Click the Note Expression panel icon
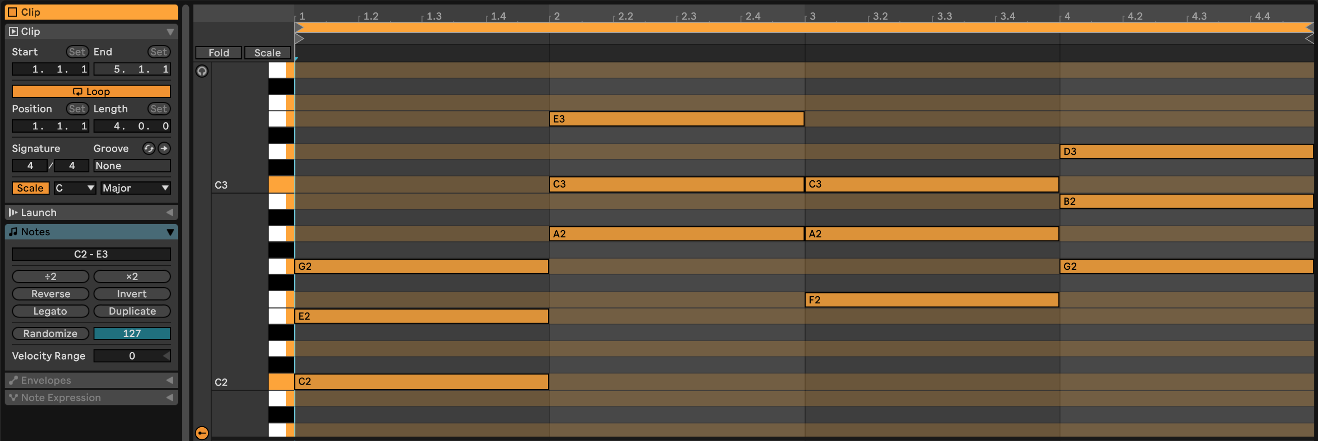Image resolution: width=1318 pixels, height=441 pixels. pyautogui.click(x=13, y=397)
